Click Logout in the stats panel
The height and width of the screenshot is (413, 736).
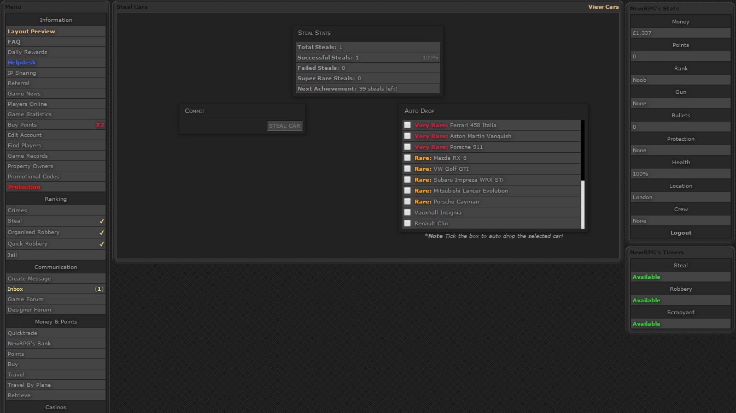click(681, 233)
